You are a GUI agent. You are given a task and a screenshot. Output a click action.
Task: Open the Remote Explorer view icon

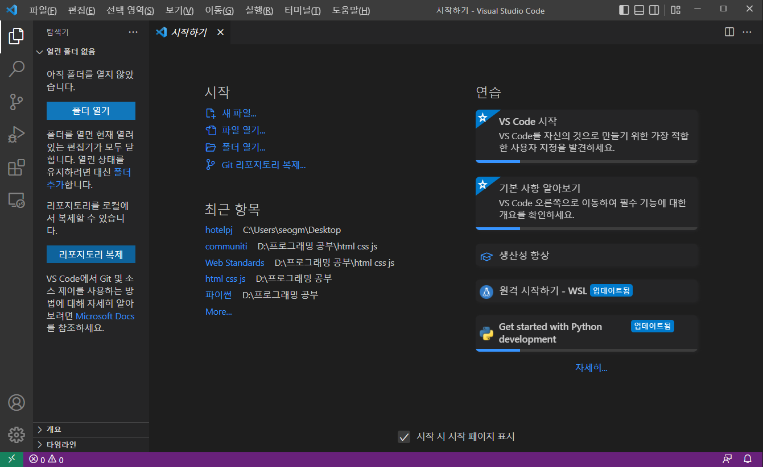(x=17, y=200)
